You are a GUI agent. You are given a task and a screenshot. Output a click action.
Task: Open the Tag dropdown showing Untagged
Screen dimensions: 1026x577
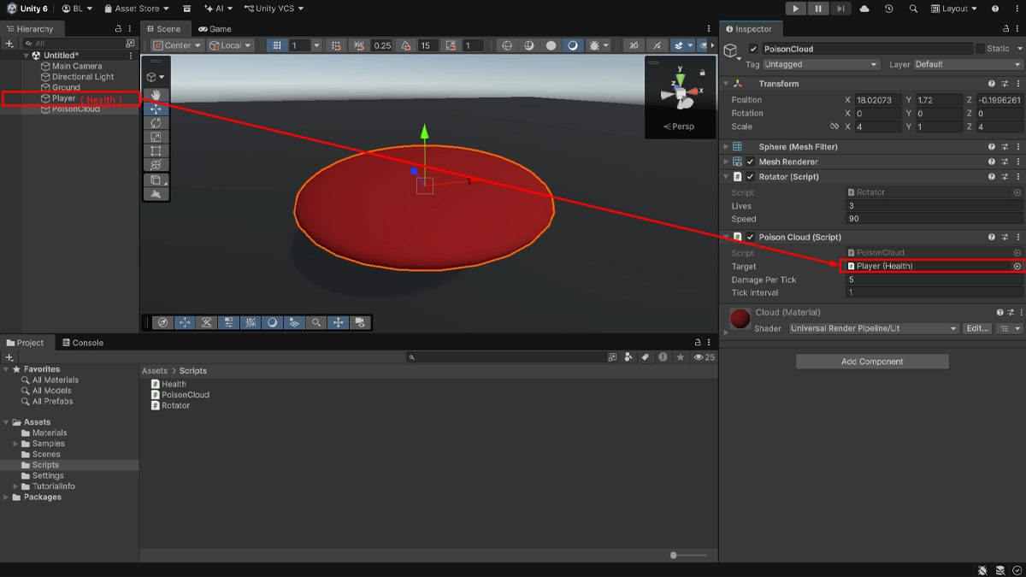click(821, 64)
